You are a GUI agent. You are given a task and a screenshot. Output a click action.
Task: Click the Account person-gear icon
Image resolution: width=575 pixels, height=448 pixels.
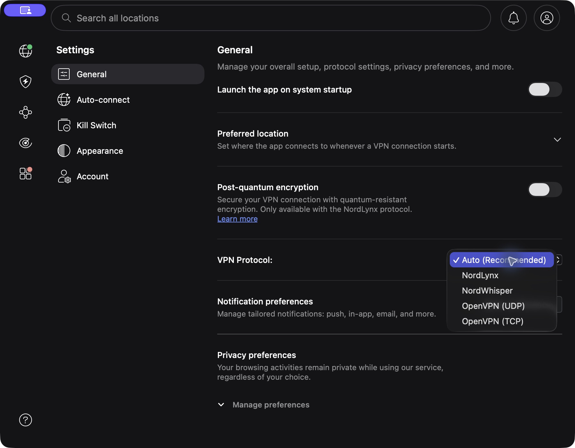pos(64,176)
